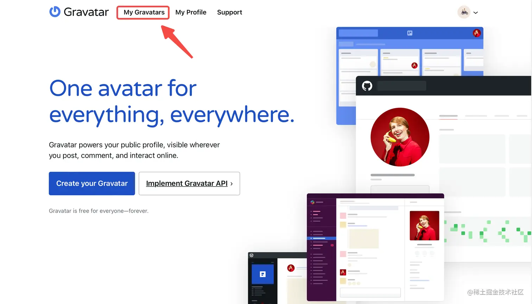This screenshot has width=532, height=304.
Task: Click the "Gravatar powers your public profile" paragraph
Action: 134,150
